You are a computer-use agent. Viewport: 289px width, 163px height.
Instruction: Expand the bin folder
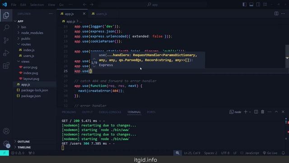click(x=19, y=27)
